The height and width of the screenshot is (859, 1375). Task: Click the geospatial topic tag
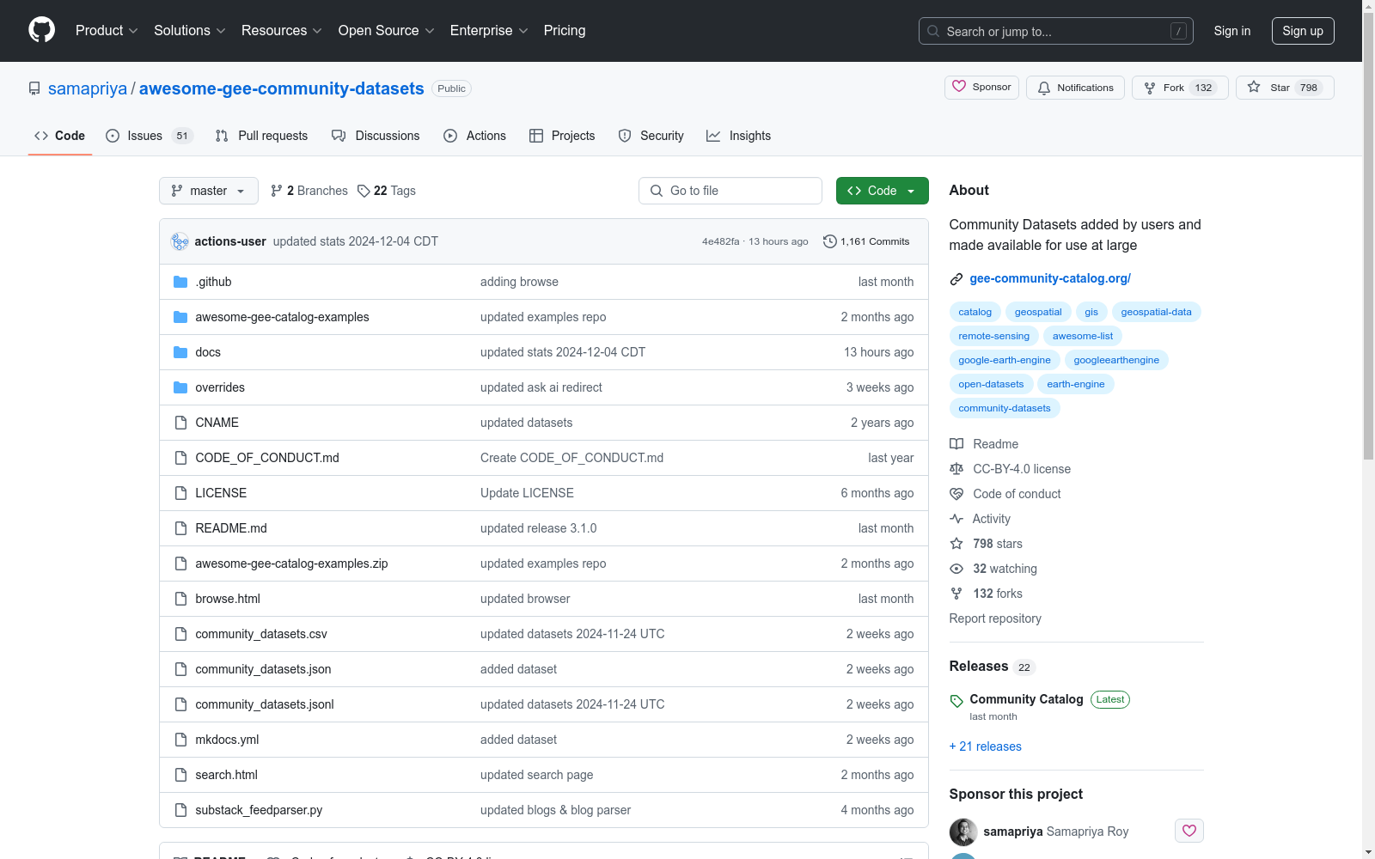tap(1038, 312)
